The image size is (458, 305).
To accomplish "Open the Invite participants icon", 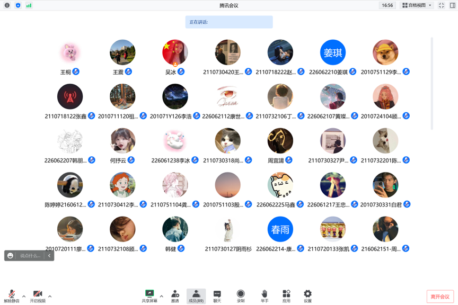I will click(x=175, y=294).
